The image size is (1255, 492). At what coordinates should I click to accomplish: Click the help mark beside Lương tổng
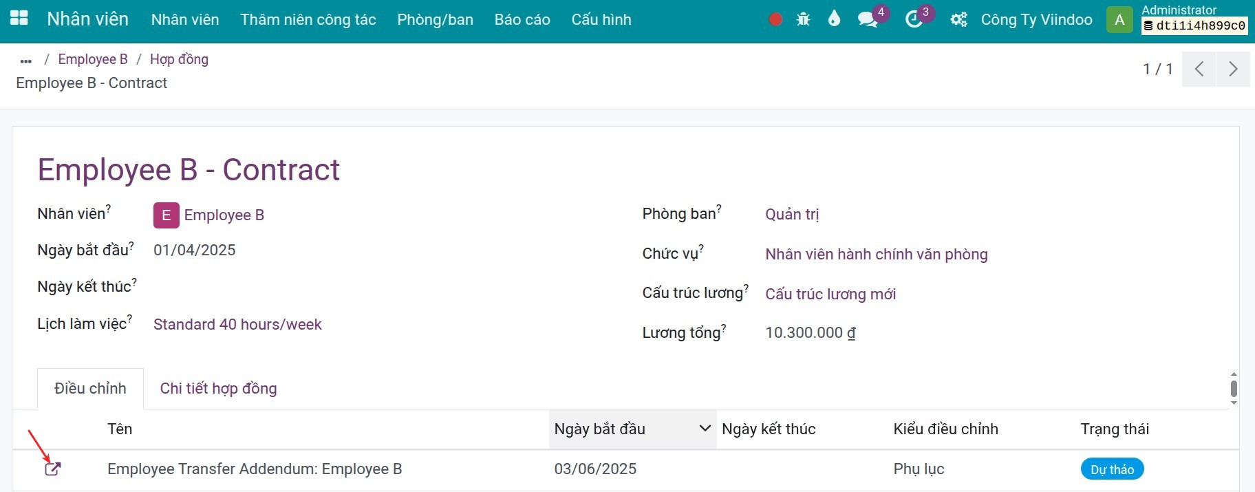pyautogui.click(x=723, y=328)
